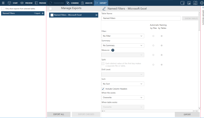Click the pencil edit icon beside export title
The height and width of the screenshot is (118, 204).
(104, 9)
